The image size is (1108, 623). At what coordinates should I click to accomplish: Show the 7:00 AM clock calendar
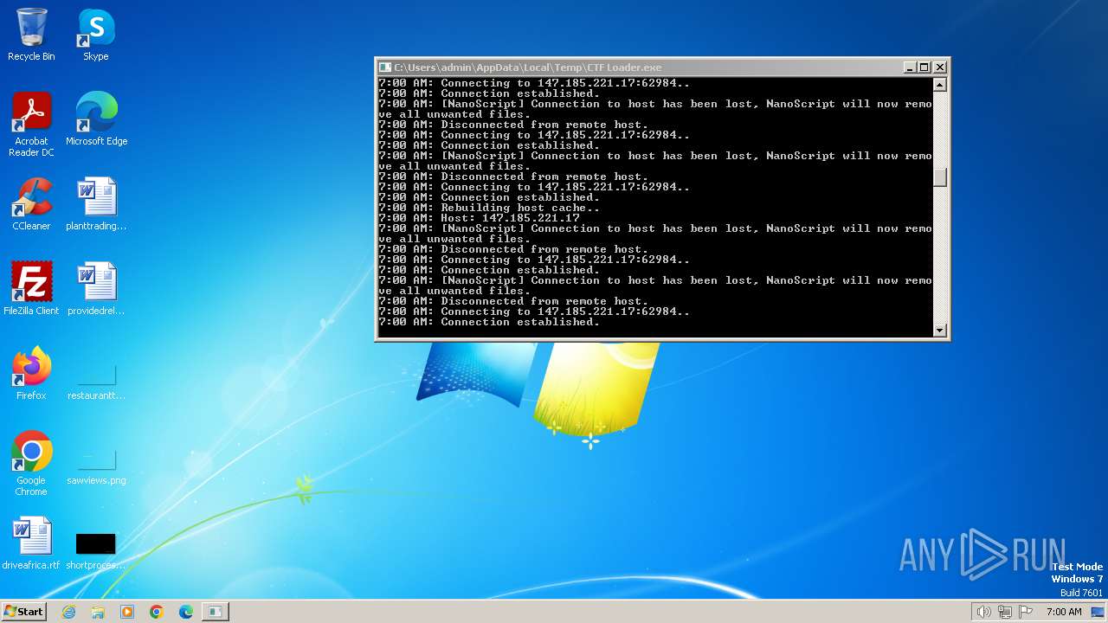pos(1064,612)
